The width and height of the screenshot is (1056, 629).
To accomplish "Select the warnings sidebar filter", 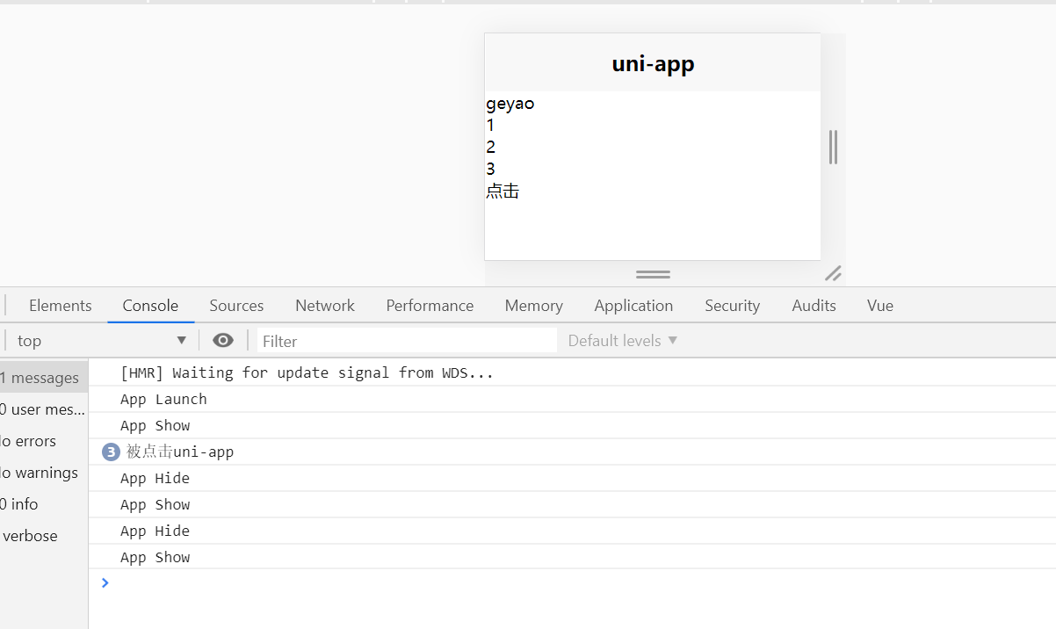I will [x=44, y=473].
